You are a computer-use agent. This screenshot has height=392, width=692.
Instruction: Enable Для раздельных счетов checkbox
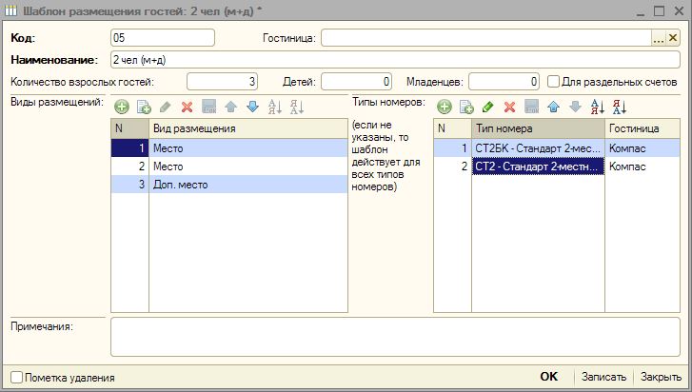(x=553, y=82)
